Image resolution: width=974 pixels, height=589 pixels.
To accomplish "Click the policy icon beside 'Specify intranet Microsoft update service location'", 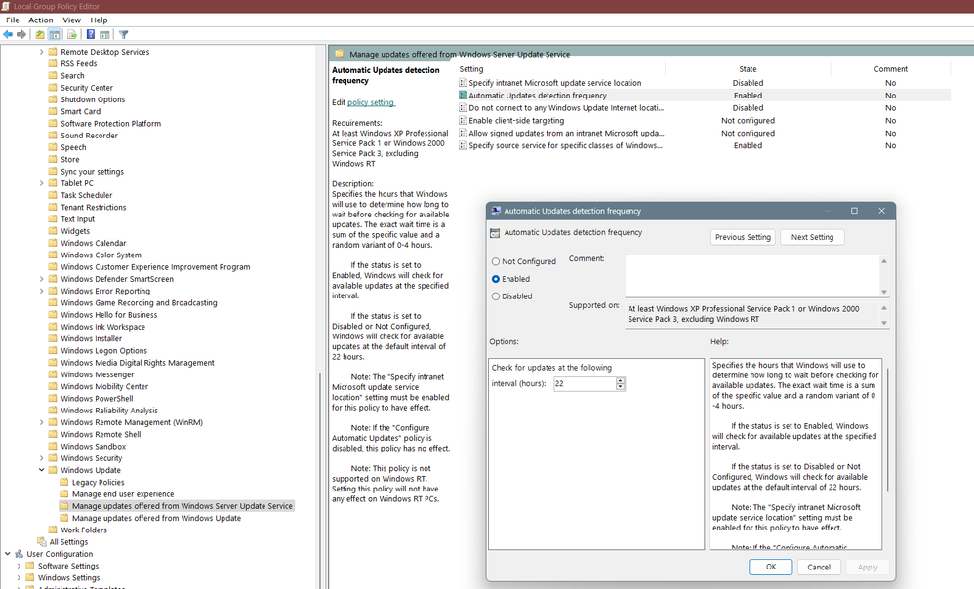I will pyautogui.click(x=463, y=83).
